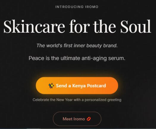The image size is (156, 129).
Task: Click 'personalized greeting' in the caption
Action: tap(103, 100)
